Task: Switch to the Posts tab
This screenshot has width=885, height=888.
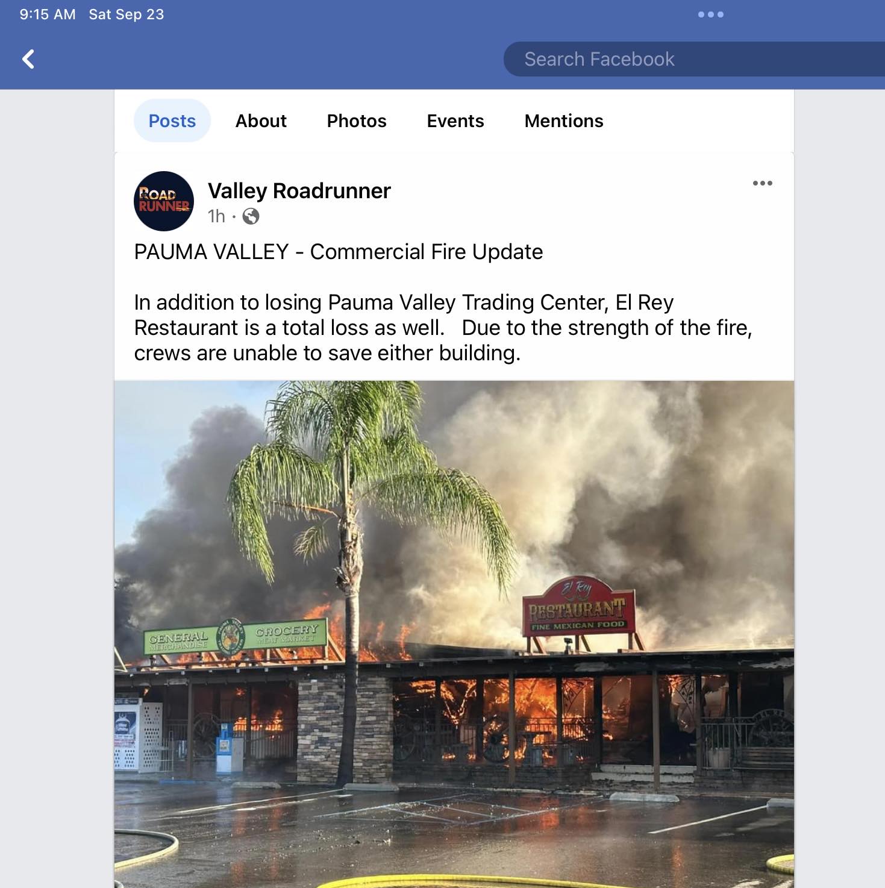Action: click(172, 120)
